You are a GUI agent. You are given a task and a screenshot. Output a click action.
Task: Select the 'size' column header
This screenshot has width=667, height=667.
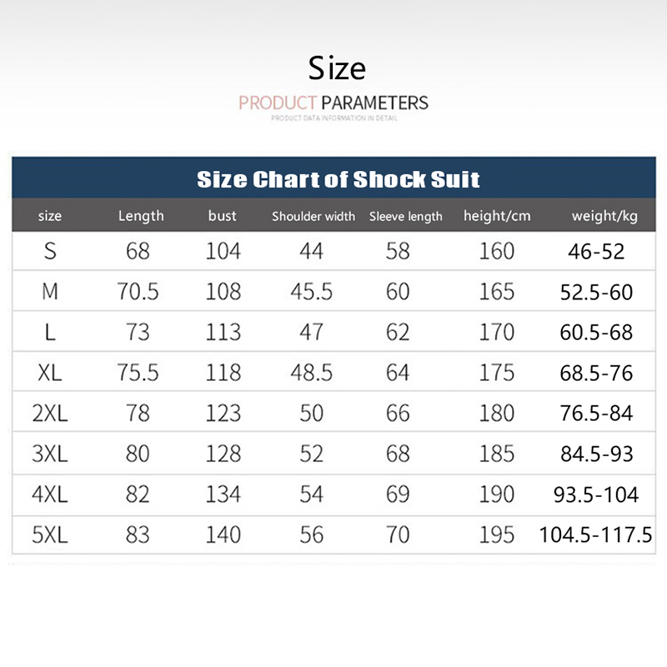point(50,216)
